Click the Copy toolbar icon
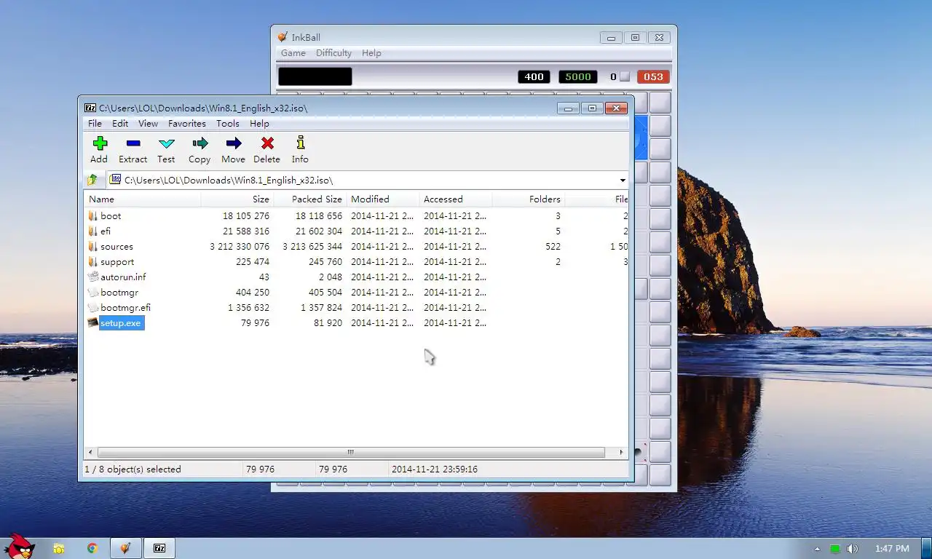 tap(200, 143)
